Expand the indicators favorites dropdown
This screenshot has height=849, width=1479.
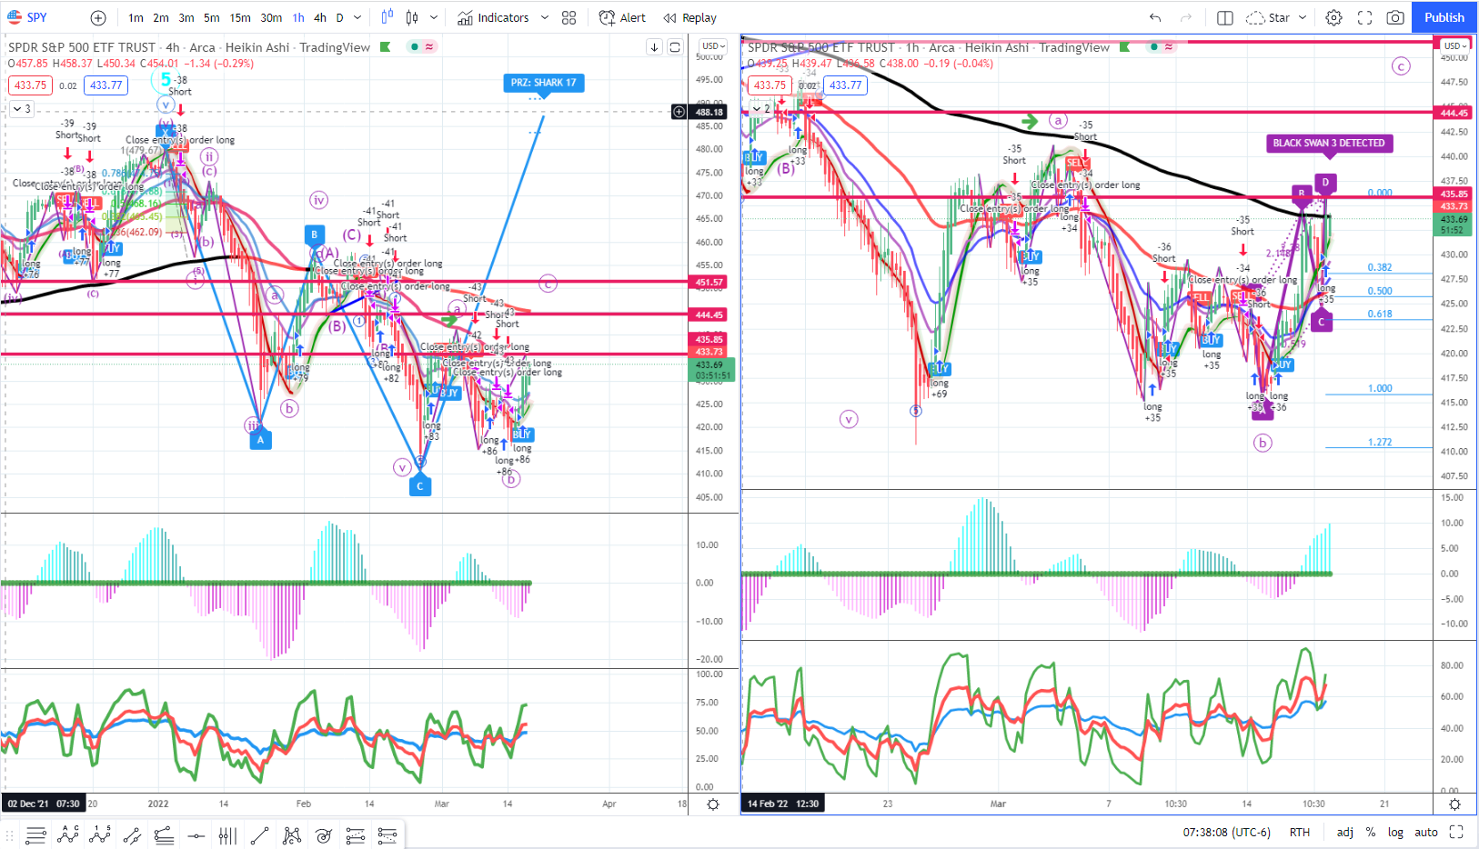pyautogui.click(x=545, y=17)
